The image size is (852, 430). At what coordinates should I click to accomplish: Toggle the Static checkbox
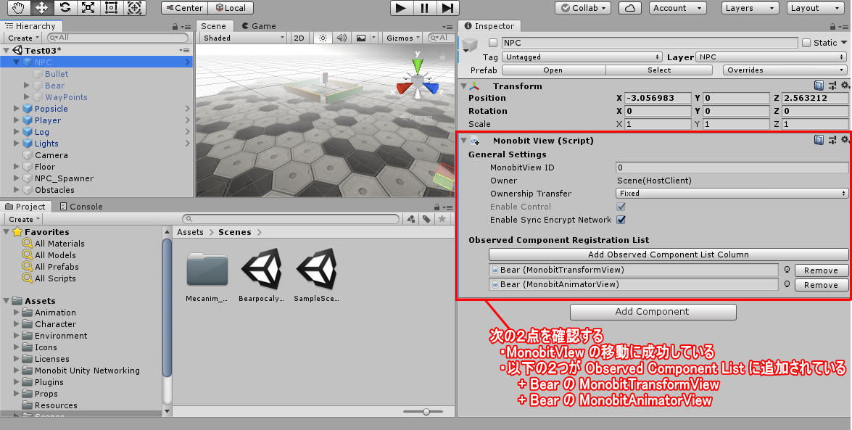click(x=806, y=42)
